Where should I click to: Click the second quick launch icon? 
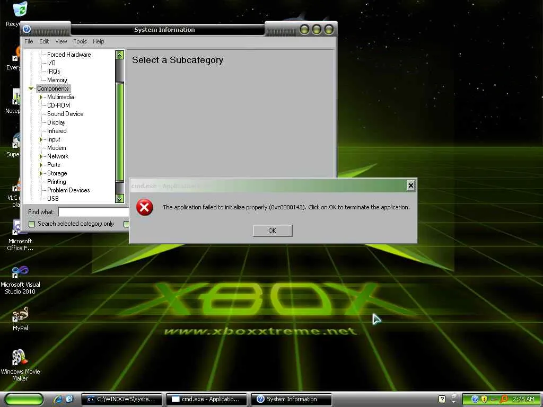pyautogui.click(x=69, y=400)
